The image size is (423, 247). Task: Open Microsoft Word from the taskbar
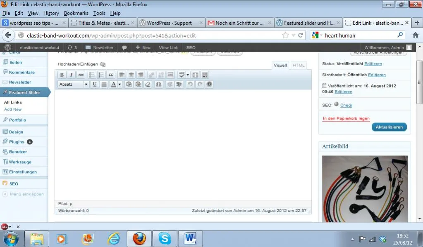tap(191, 239)
